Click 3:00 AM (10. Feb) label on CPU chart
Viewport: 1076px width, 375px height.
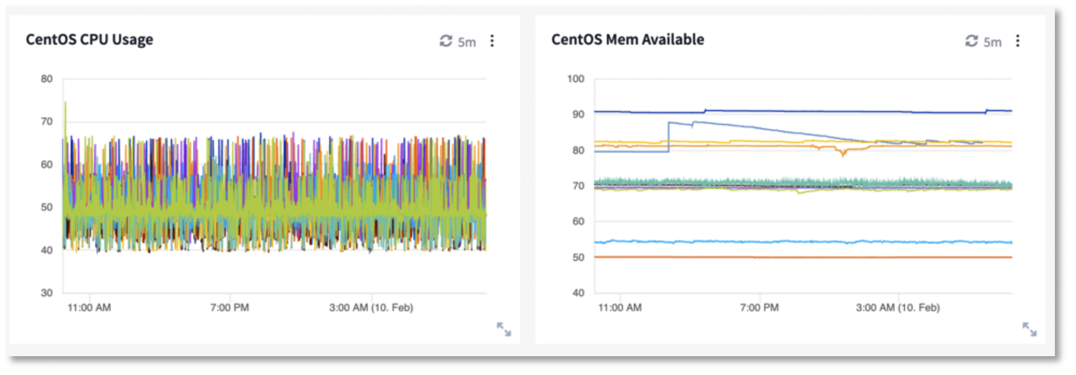click(x=371, y=308)
